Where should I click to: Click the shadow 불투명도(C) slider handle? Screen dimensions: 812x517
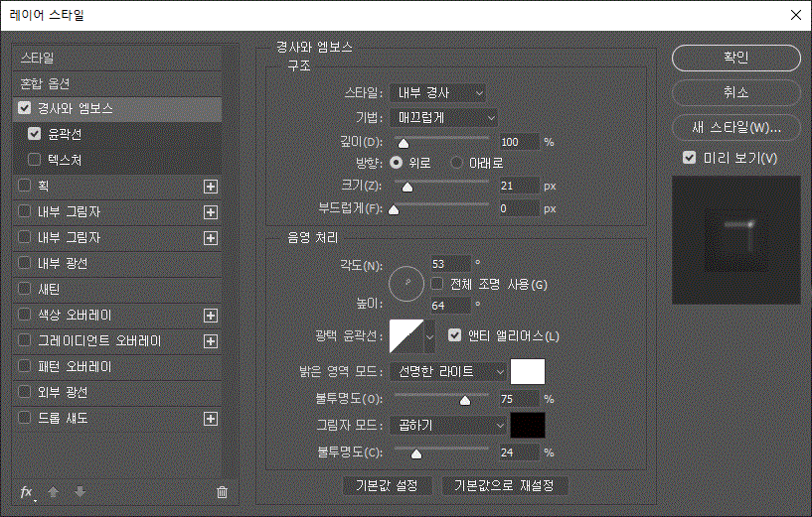click(415, 453)
